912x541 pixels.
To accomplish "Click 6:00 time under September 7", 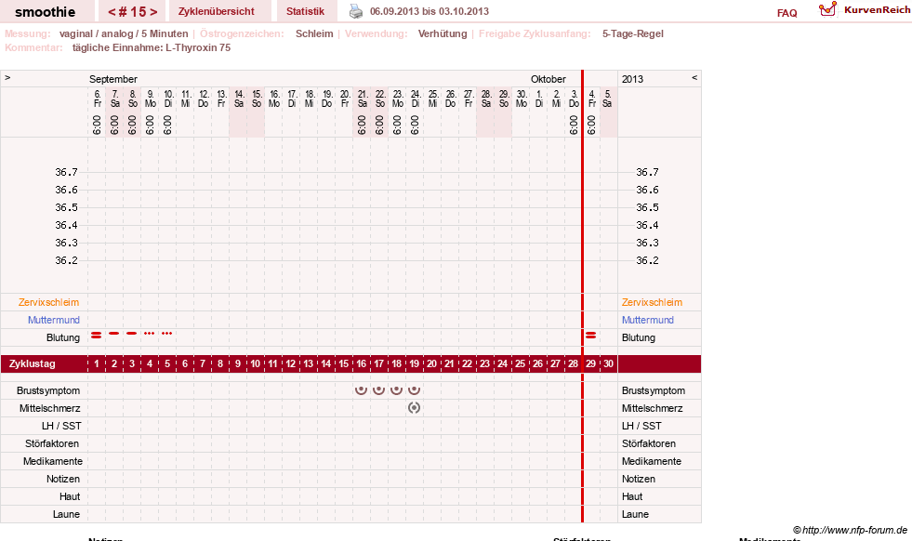I will pyautogui.click(x=114, y=125).
